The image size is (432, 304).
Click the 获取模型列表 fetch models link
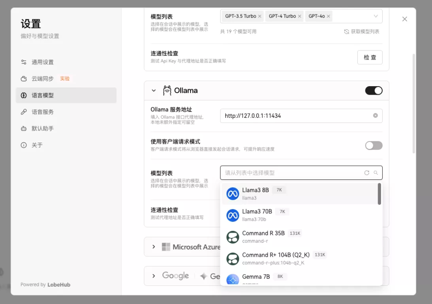(x=362, y=32)
